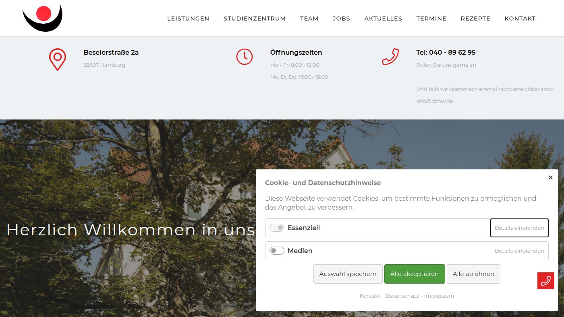The height and width of the screenshot is (317, 564).
Task: Open the Leistungen menu
Action: point(188,19)
